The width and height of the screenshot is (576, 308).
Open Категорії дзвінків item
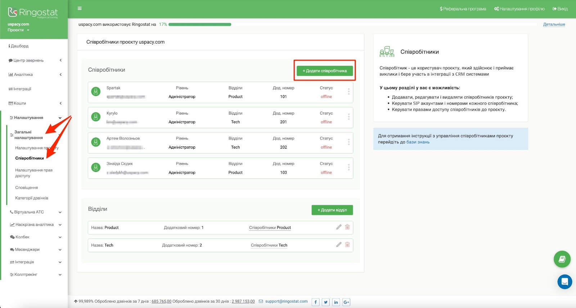[x=32, y=198]
